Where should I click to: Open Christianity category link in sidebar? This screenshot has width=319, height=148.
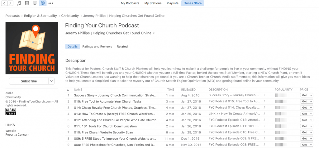13,97
